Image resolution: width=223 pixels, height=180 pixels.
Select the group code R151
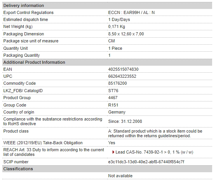(113, 105)
